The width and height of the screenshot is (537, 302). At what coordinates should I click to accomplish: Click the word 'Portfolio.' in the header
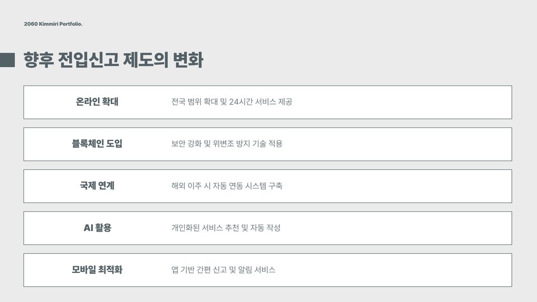[71, 24]
